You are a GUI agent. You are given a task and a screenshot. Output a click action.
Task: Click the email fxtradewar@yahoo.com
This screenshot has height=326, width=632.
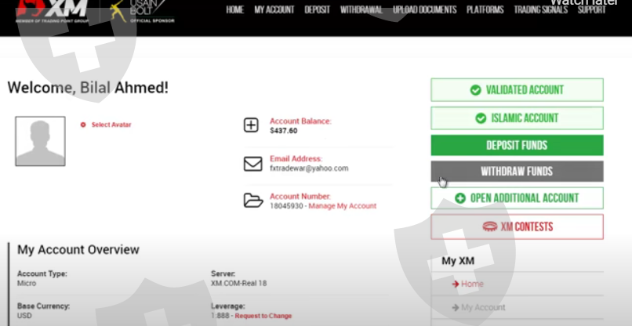point(309,168)
